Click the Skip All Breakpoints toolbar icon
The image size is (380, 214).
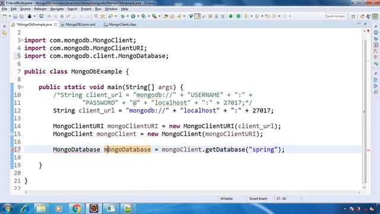click(42, 16)
